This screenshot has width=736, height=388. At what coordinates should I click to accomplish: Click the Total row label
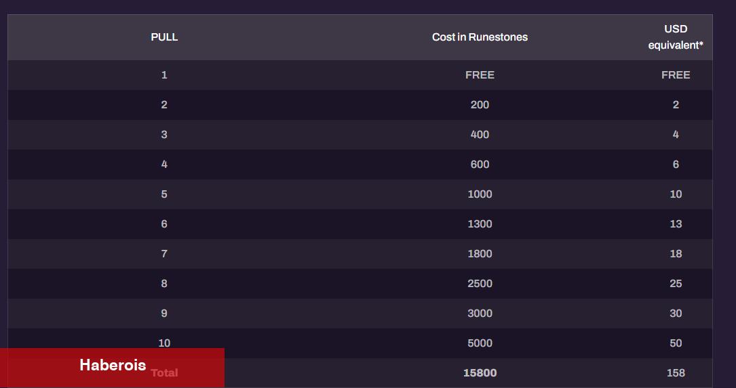tap(164, 373)
